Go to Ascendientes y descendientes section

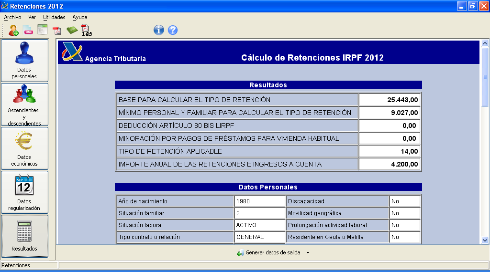coord(24,105)
